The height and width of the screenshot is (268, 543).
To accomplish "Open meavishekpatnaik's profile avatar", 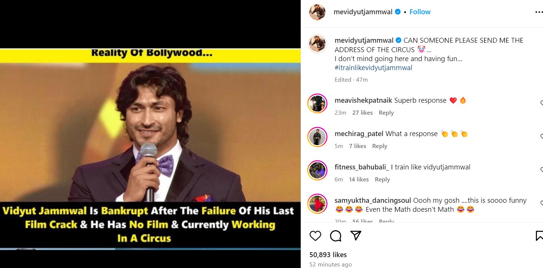I will tap(317, 103).
